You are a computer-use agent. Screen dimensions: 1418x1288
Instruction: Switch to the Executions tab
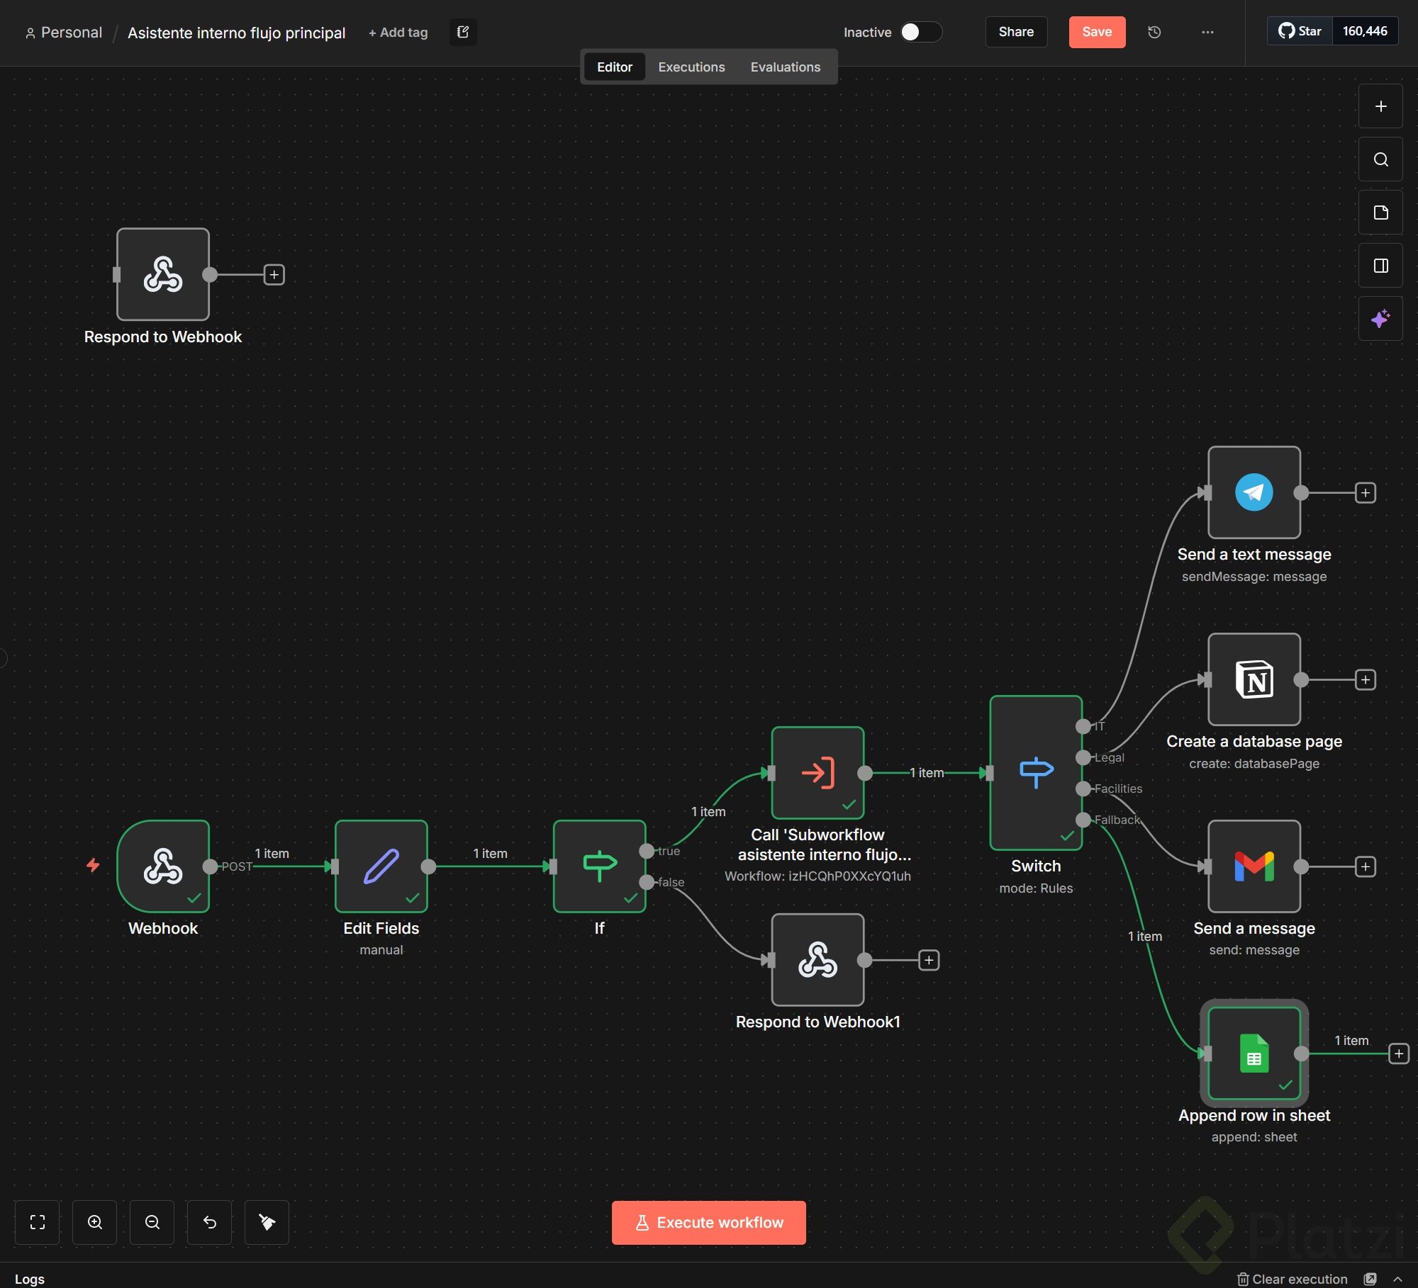point(691,67)
